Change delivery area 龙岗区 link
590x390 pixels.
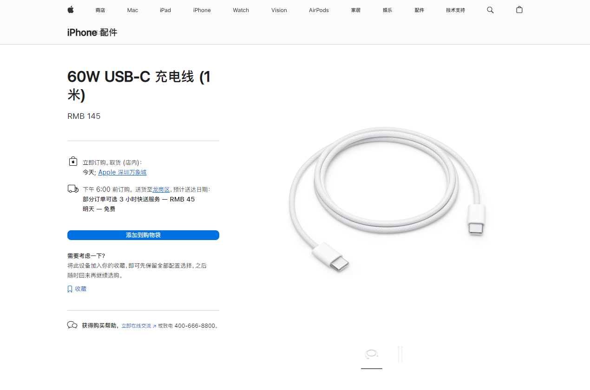[161, 189]
